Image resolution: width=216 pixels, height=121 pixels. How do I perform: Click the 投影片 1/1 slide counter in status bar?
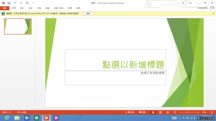point(7,112)
